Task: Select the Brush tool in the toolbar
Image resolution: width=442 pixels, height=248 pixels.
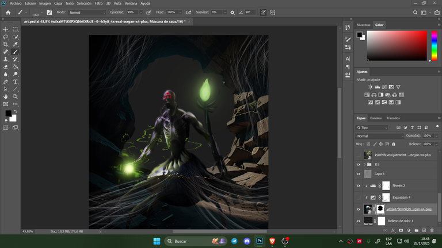Action: click(x=15, y=52)
